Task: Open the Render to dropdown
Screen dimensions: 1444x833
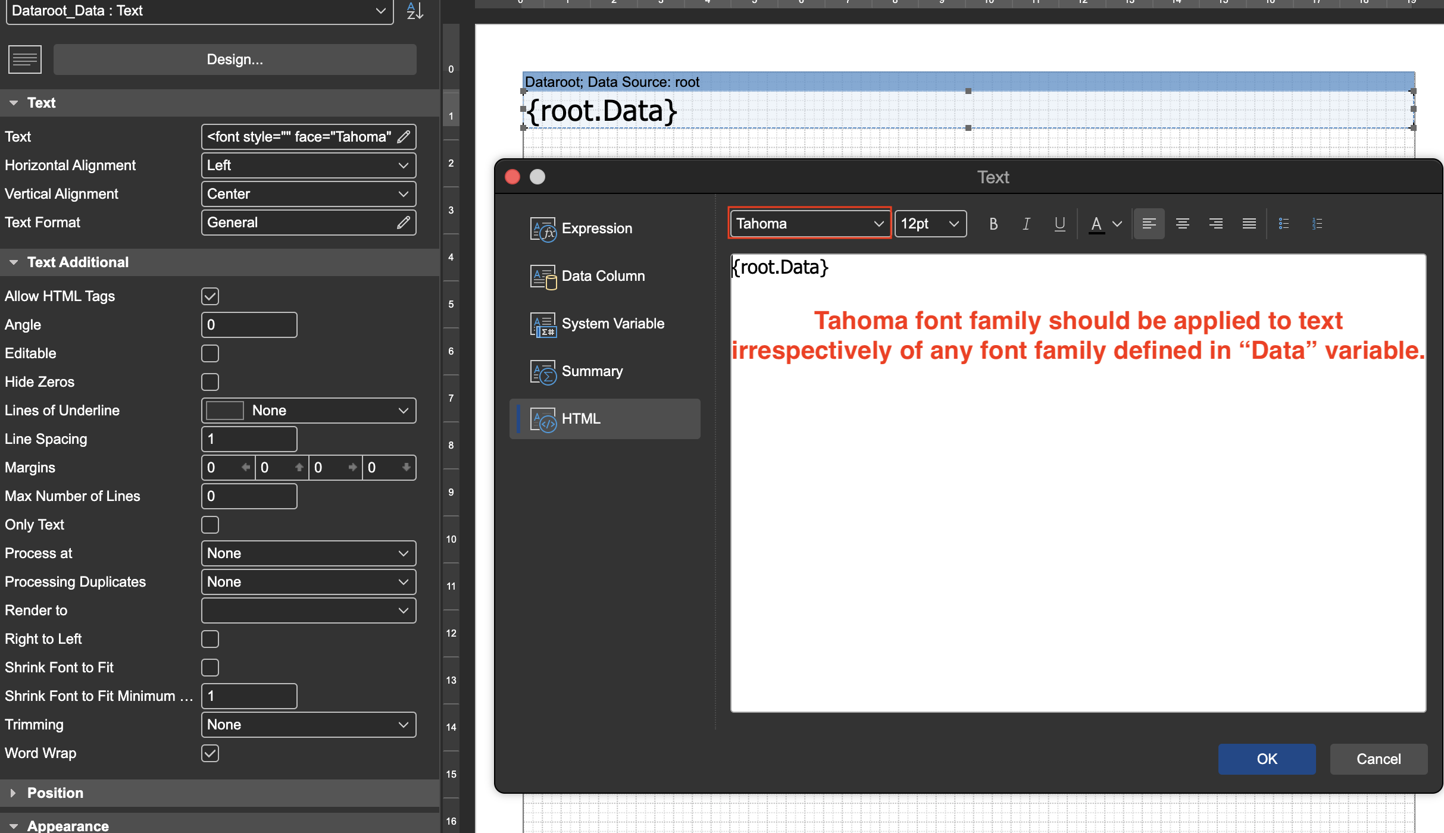Action: (x=308, y=610)
